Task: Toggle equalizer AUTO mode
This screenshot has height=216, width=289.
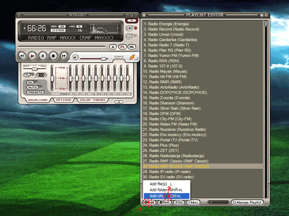Action: click(33, 87)
